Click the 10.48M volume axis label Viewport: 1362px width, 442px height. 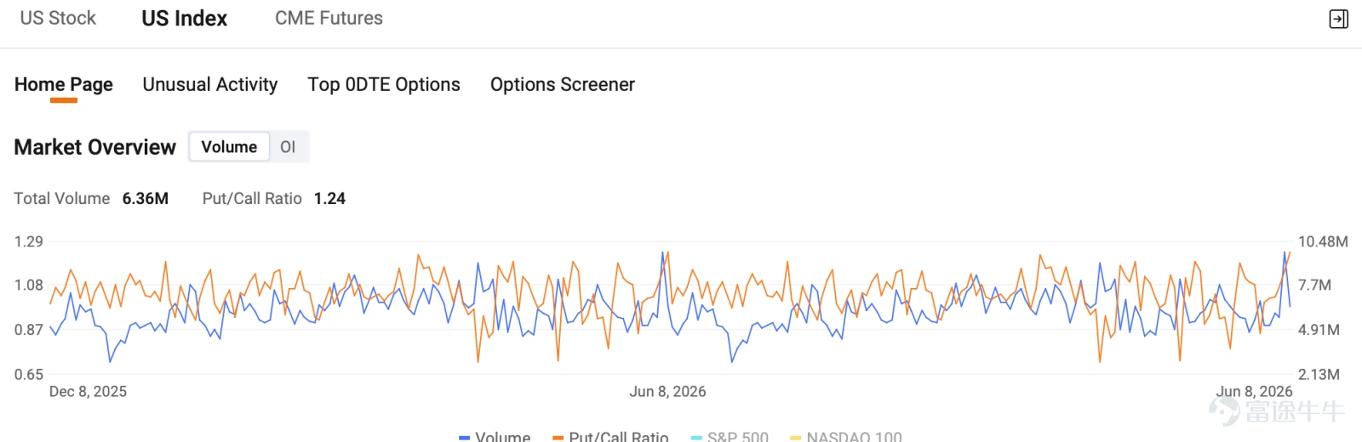[1323, 241]
